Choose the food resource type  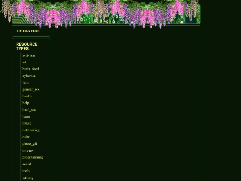click(26, 83)
